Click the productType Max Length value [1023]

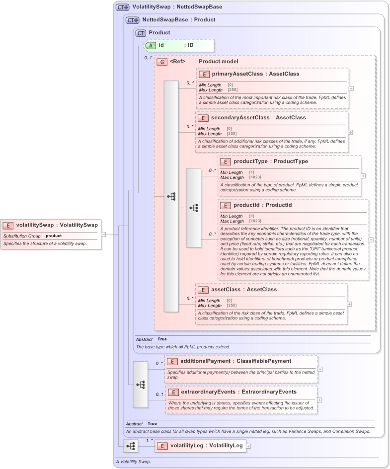pyautogui.click(x=255, y=177)
